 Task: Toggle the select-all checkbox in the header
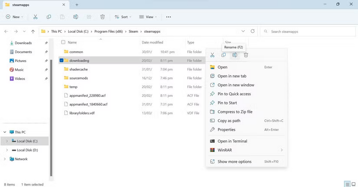click(63, 42)
